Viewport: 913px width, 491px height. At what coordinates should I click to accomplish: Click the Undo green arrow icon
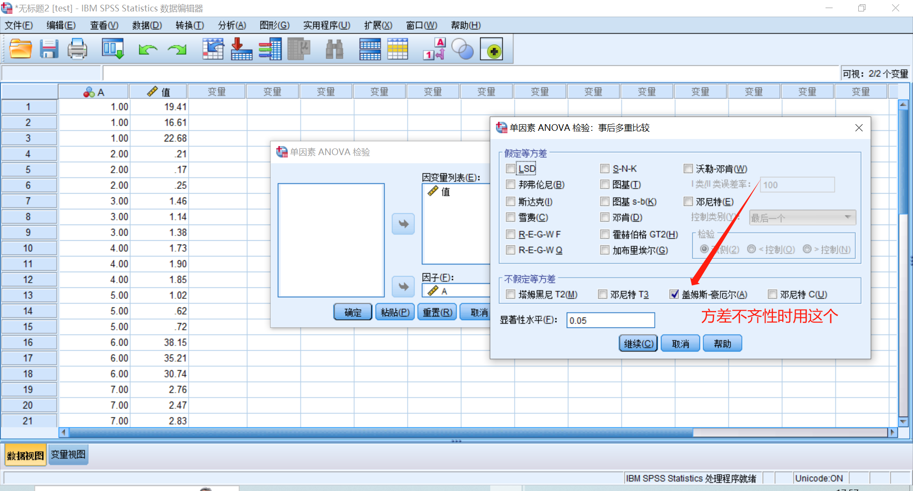coord(147,49)
